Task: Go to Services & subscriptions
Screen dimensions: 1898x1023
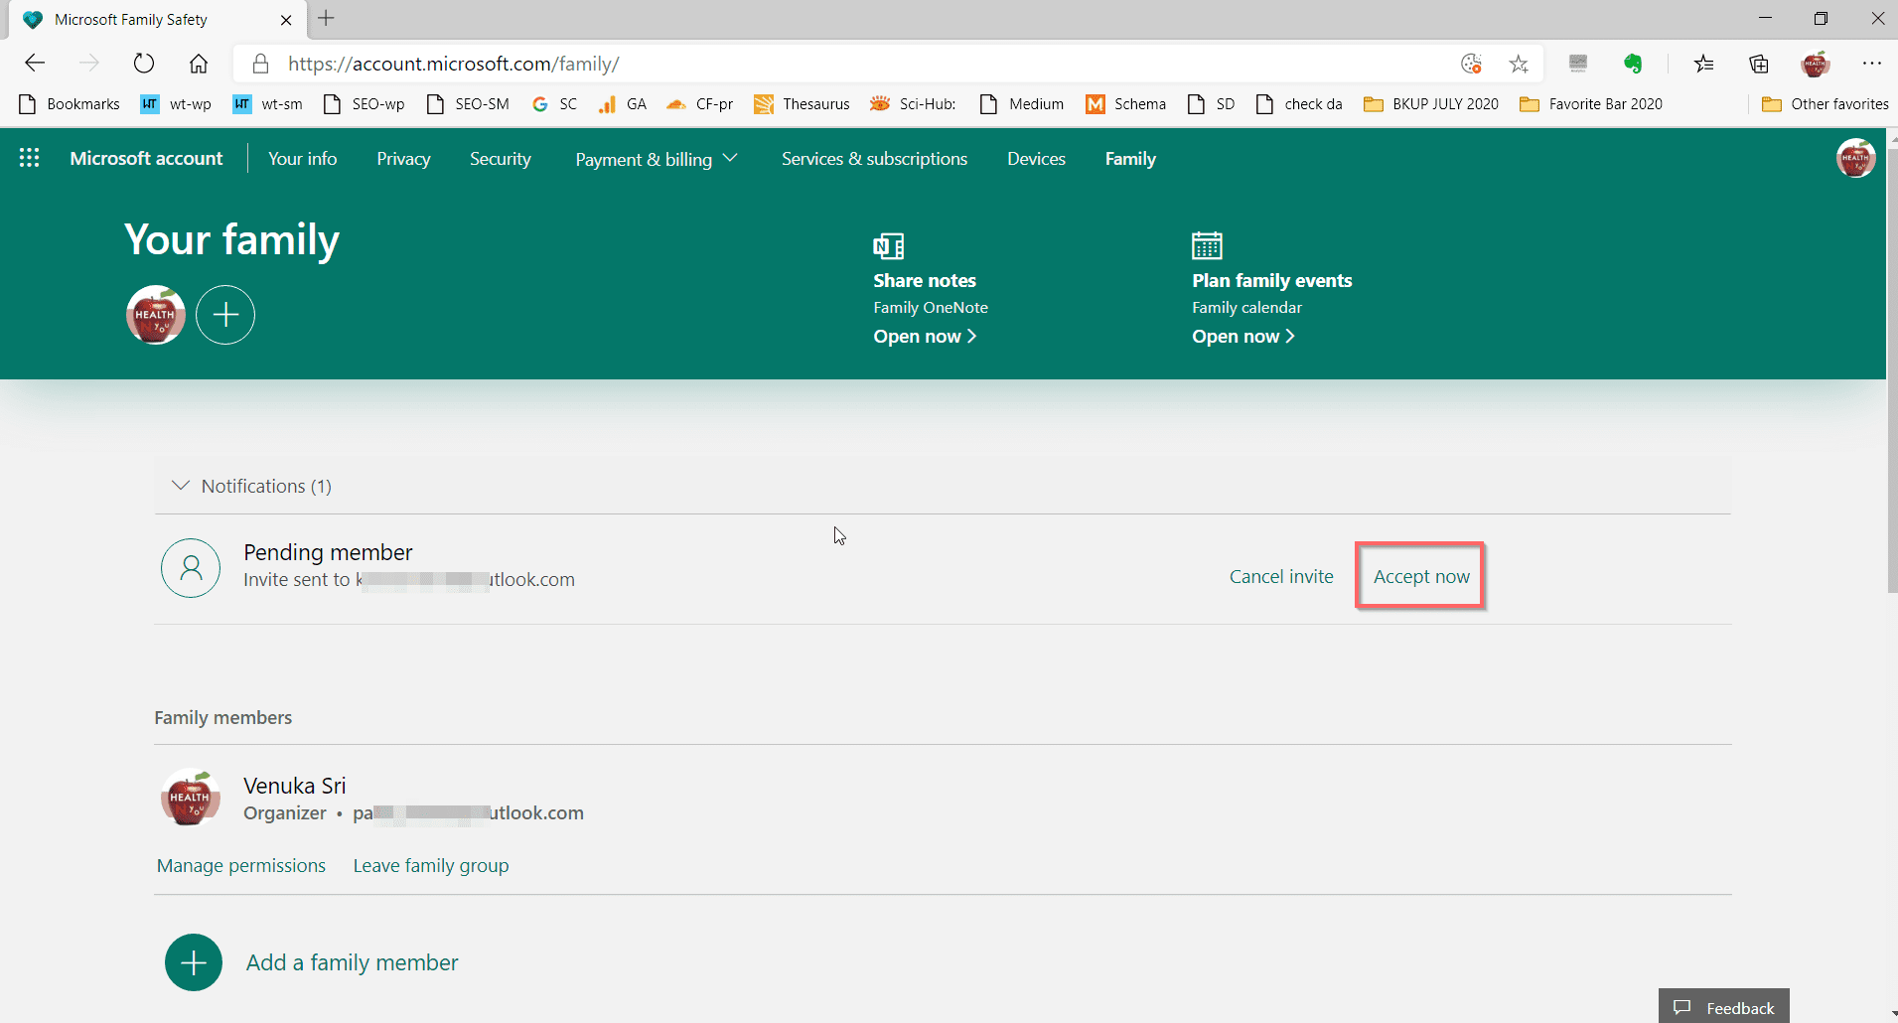Action: (x=874, y=159)
